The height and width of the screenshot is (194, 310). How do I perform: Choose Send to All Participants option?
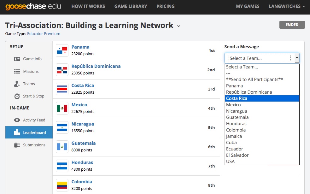[x=262, y=79]
